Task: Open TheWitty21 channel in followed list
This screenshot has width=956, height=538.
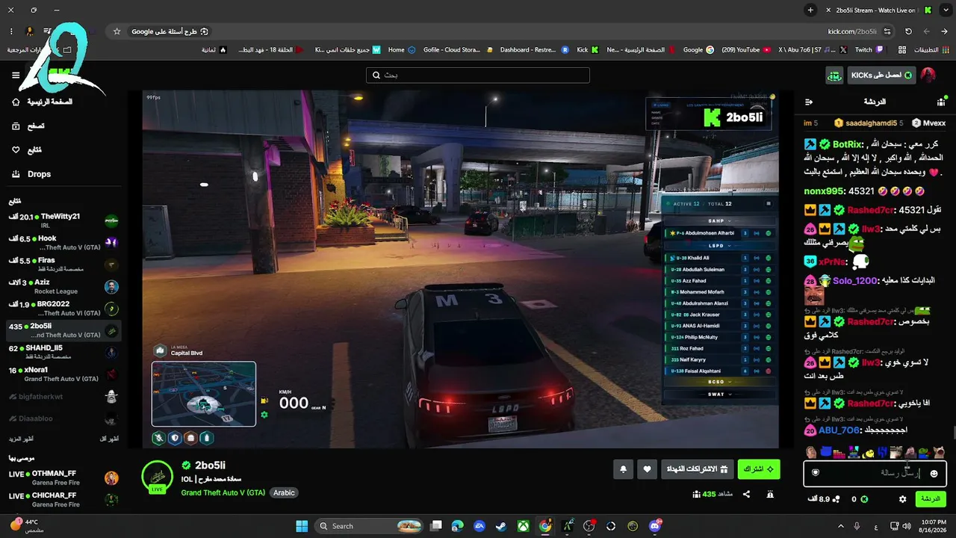Action: coord(63,220)
